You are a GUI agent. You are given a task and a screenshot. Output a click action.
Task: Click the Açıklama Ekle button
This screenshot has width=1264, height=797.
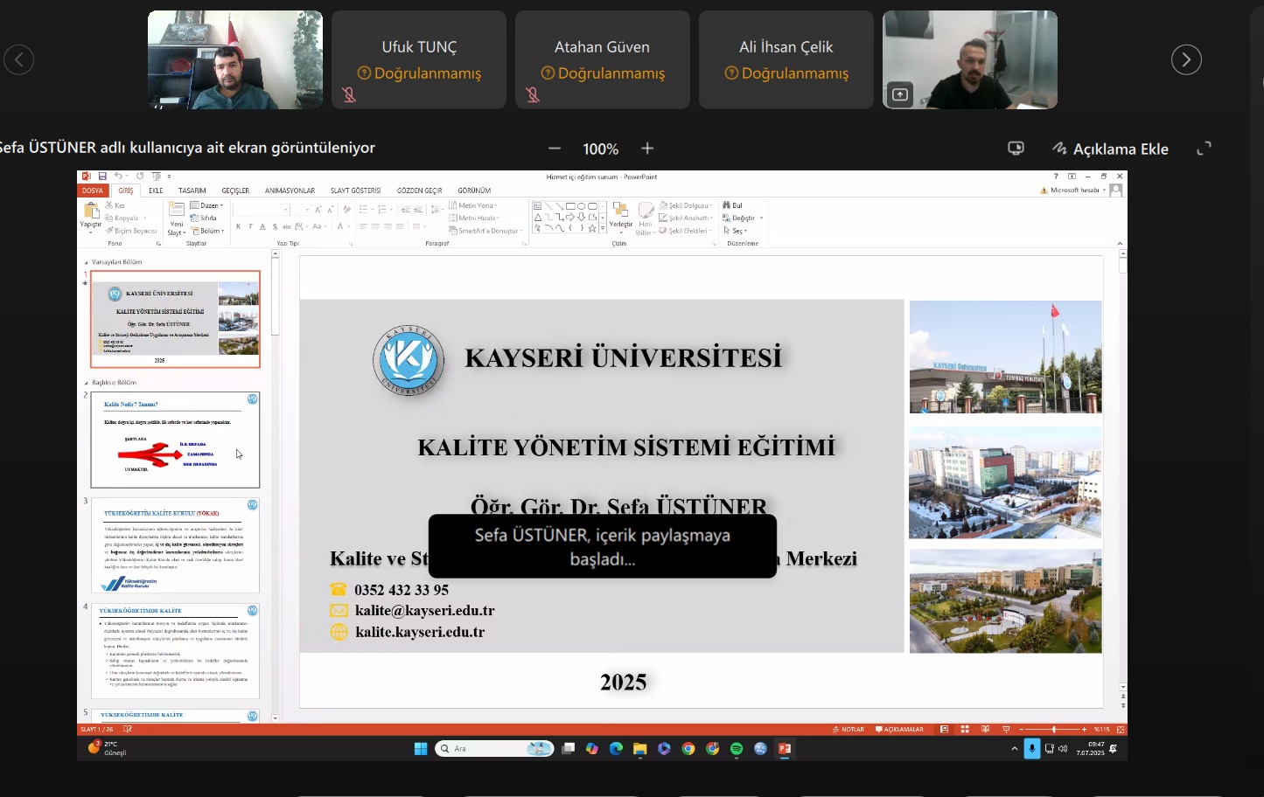tap(1111, 149)
